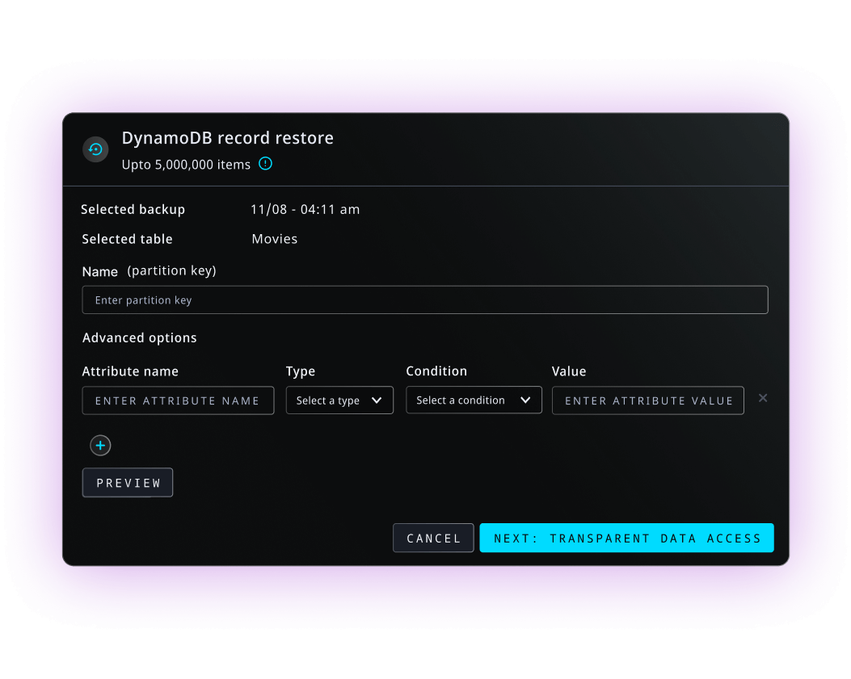
Task: Add another attribute row with plus icon
Action: (100, 445)
